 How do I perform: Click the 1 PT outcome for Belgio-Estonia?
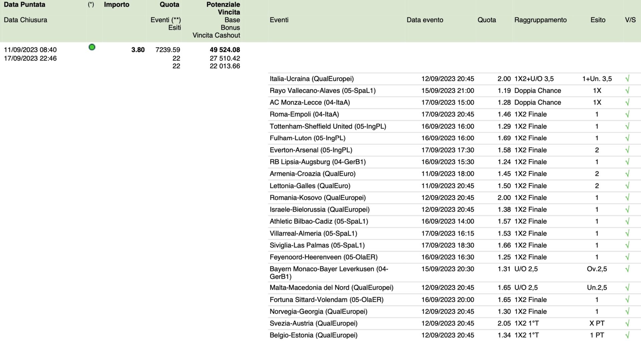(597, 335)
